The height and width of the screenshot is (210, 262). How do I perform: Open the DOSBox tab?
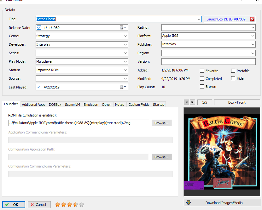click(55, 105)
